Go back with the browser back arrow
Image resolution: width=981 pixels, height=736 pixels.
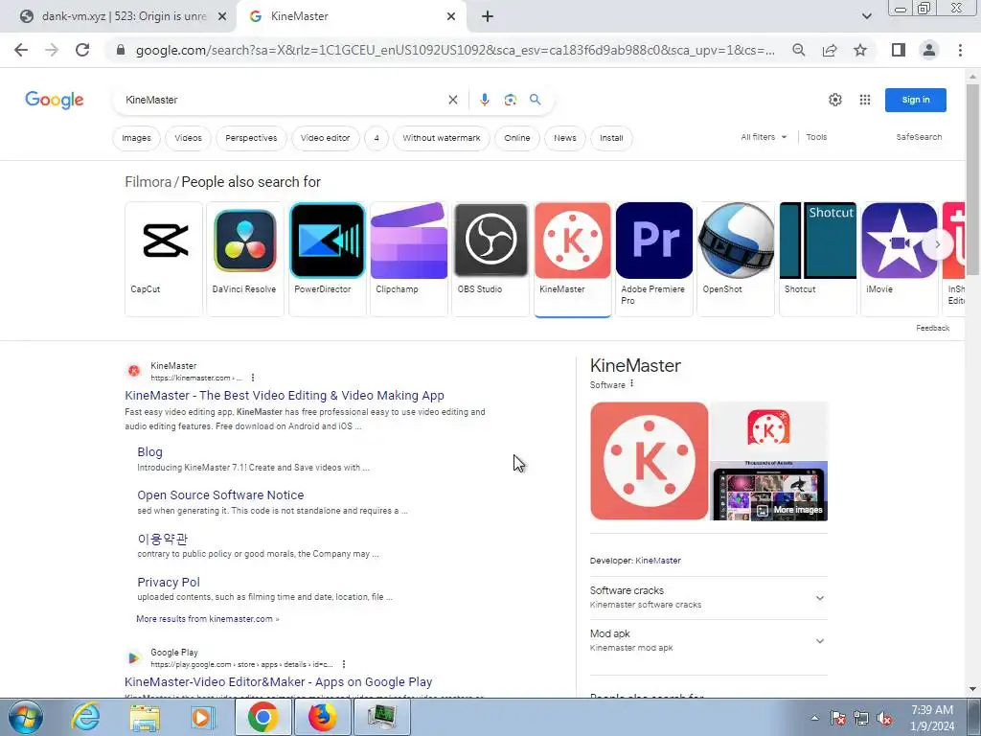pos(21,50)
